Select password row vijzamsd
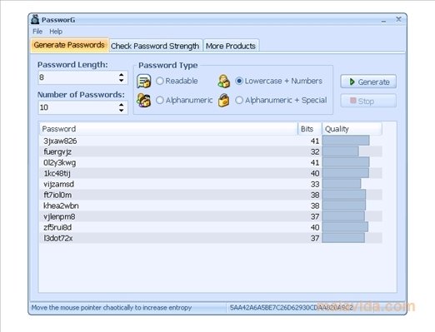The image size is (435, 332). click(x=211, y=184)
